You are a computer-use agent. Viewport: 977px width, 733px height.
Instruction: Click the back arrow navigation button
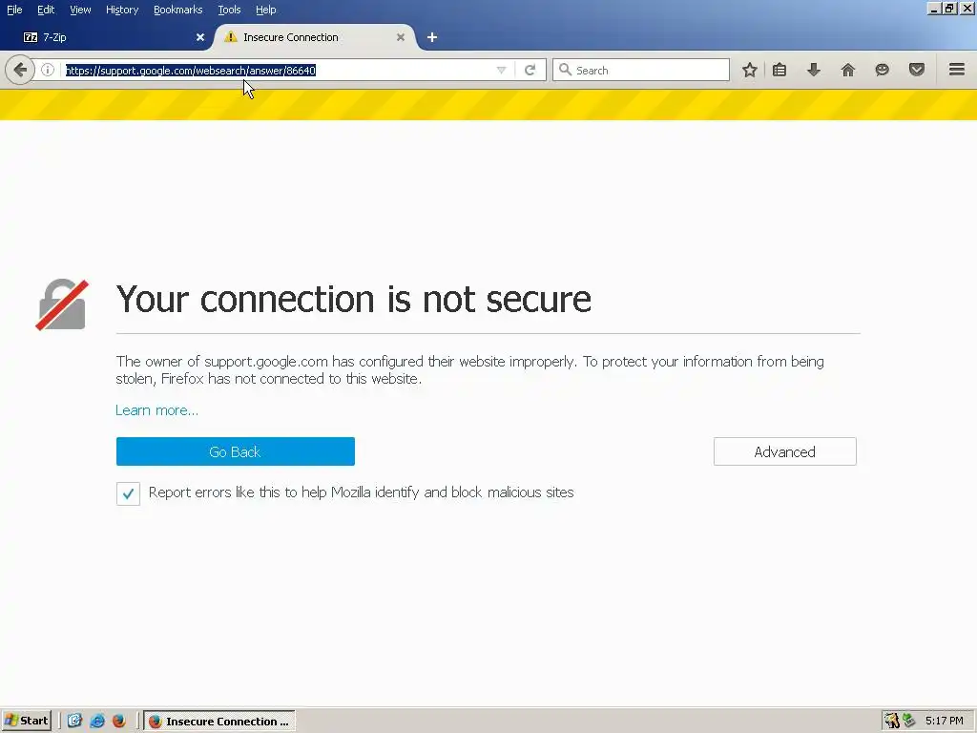[x=20, y=70]
